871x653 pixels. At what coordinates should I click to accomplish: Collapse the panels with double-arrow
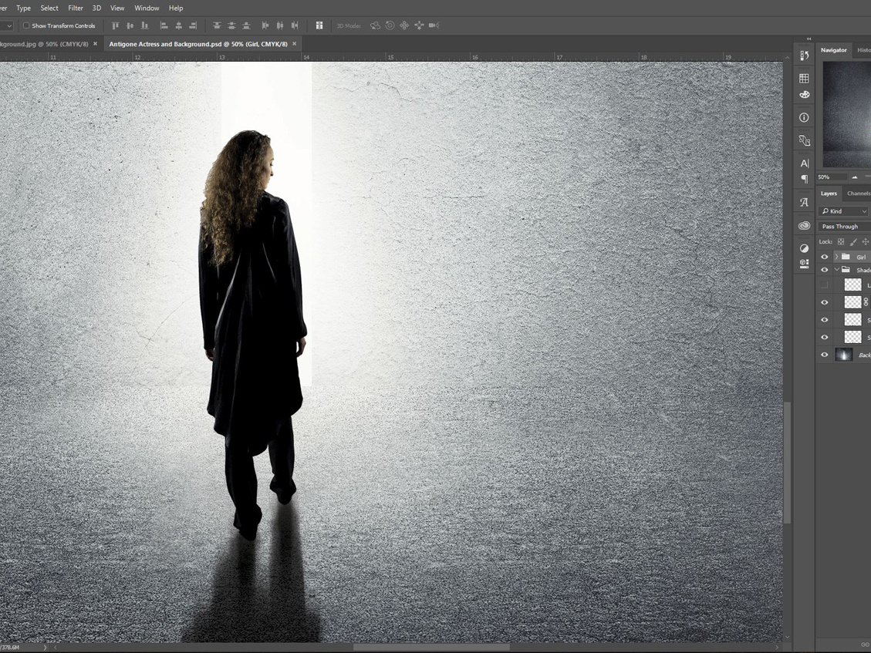point(809,39)
